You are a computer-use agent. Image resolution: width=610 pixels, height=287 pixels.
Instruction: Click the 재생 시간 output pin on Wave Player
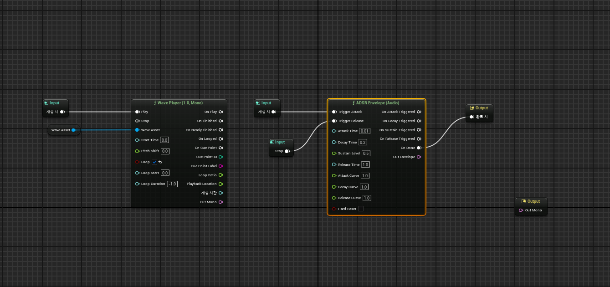221,193
